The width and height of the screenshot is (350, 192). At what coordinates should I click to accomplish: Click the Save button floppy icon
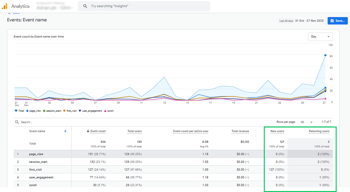pos(332,21)
